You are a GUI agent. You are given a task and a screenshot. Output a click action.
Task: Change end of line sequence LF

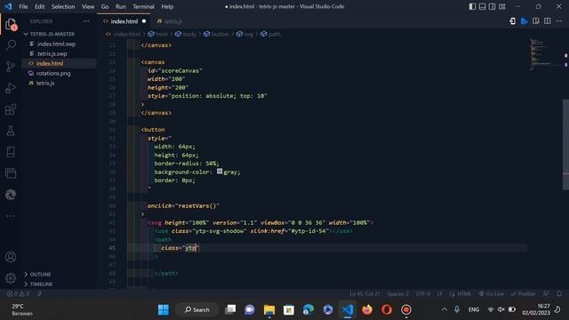click(x=439, y=294)
